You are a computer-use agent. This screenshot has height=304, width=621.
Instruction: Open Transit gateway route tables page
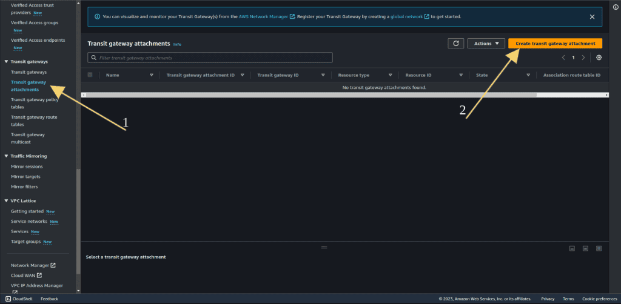coord(34,121)
